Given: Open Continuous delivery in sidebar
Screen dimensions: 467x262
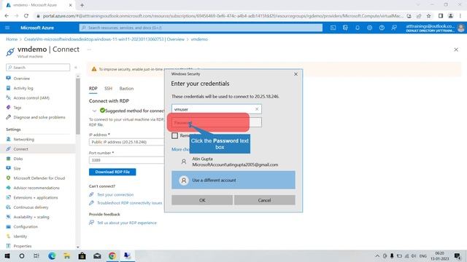Looking at the screenshot, I should point(31,207).
